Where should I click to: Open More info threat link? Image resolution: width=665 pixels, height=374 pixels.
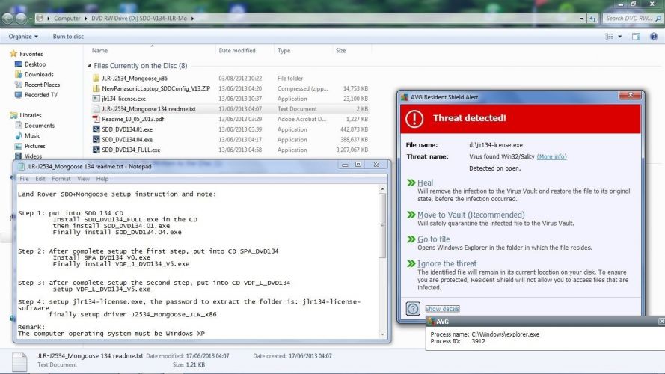[x=551, y=156]
